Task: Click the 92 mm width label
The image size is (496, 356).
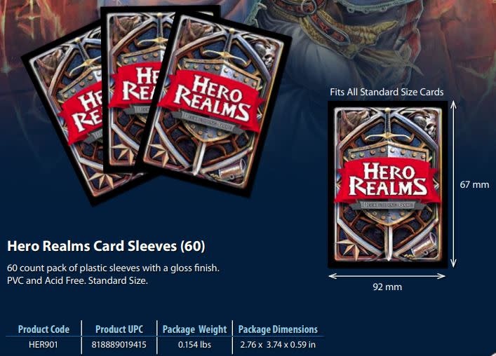Action: coord(387,287)
